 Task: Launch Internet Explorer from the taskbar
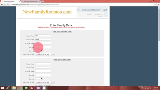(x=8, y=88)
